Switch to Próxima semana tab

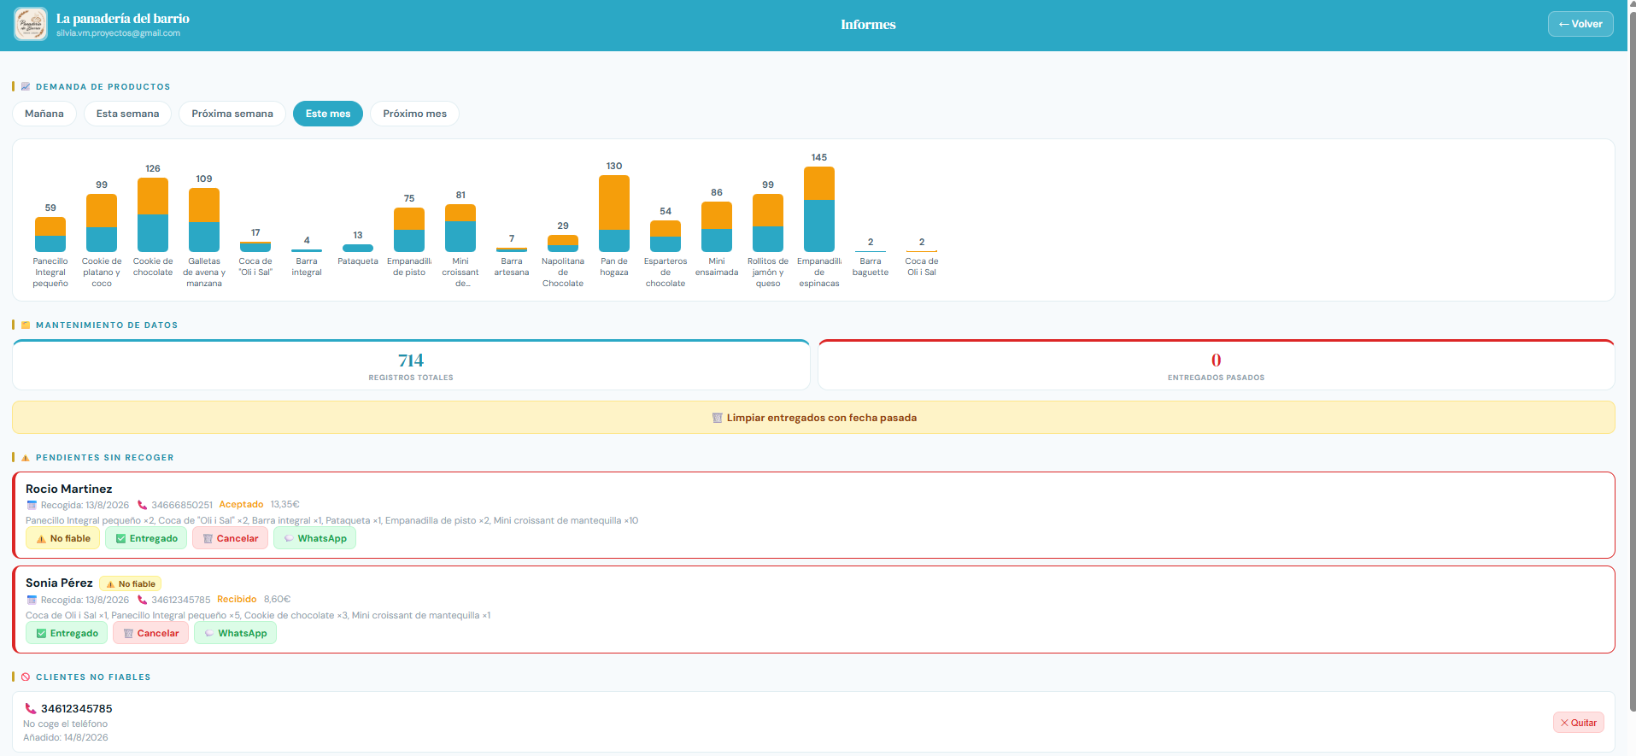click(x=232, y=114)
